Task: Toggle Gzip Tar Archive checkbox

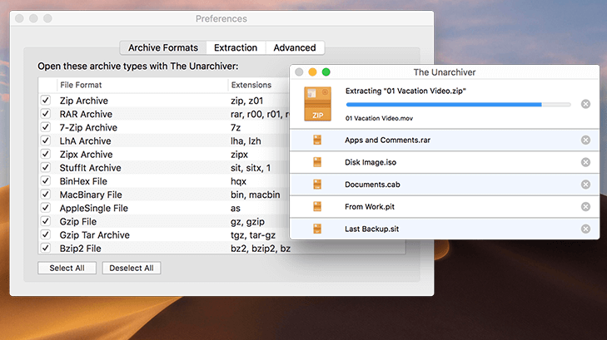Action: pos(45,234)
